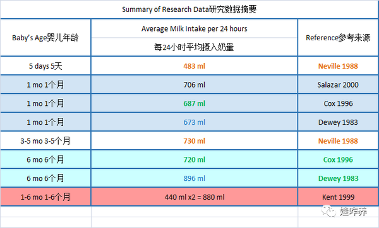Image resolution: width=379 pixels, height=228 pixels.
Task: Select the title cell 'Summary of Research Data'
Action: point(189,9)
